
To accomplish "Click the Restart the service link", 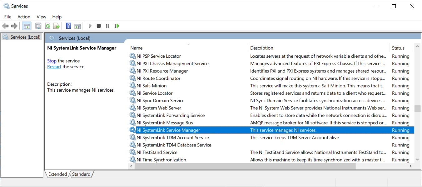I will point(54,67).
